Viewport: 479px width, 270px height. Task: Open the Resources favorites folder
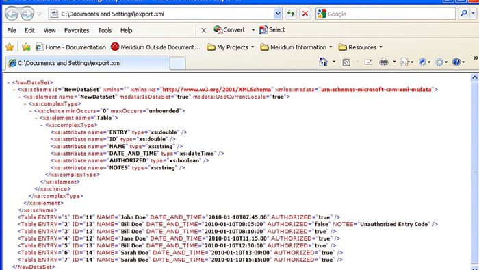click(x=357, y=47)
